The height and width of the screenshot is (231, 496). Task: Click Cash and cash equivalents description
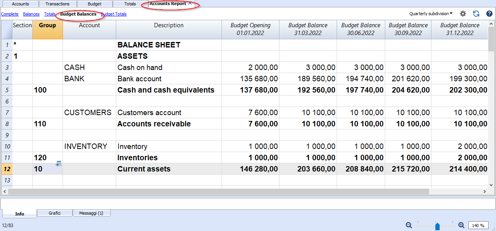[169, 90]
